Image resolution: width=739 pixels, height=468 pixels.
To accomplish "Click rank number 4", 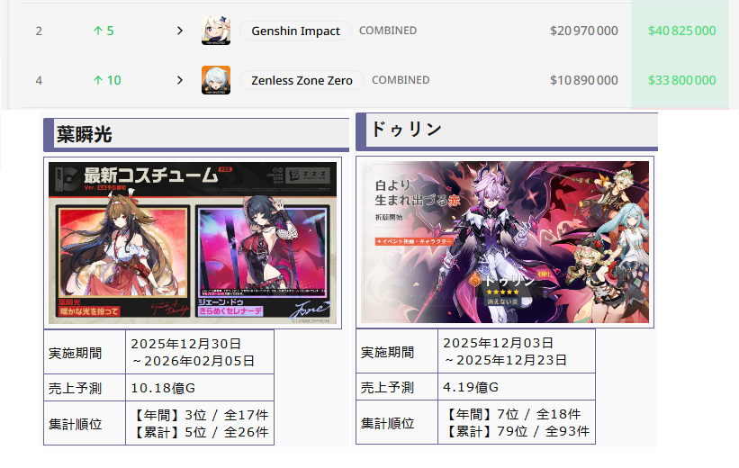I will coord(39,81).
